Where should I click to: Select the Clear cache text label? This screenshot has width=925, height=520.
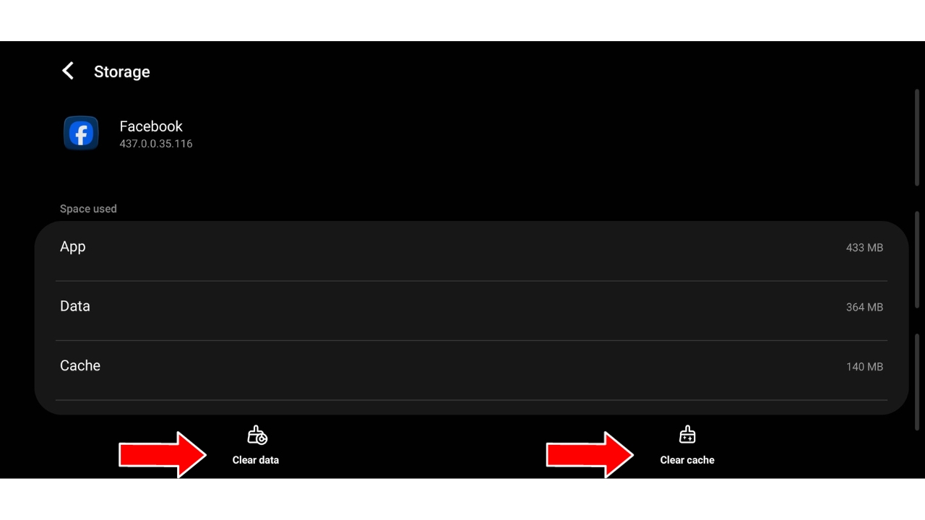pyautogui.click(x=687, y=460)
